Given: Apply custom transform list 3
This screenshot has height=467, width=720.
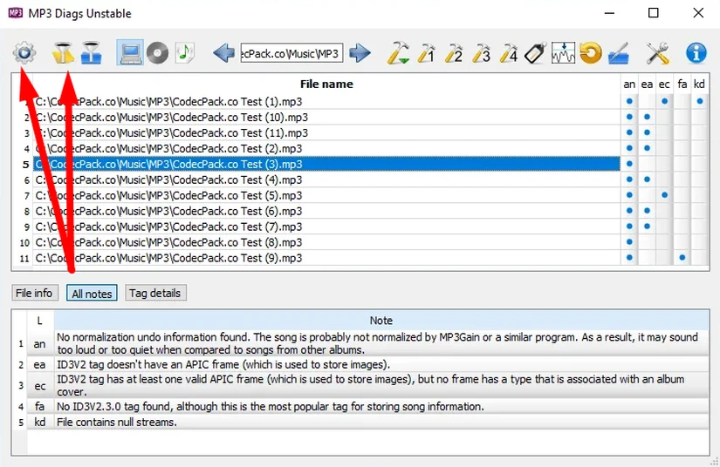Looking at the screenshot, I should click(x=480, y=53).
